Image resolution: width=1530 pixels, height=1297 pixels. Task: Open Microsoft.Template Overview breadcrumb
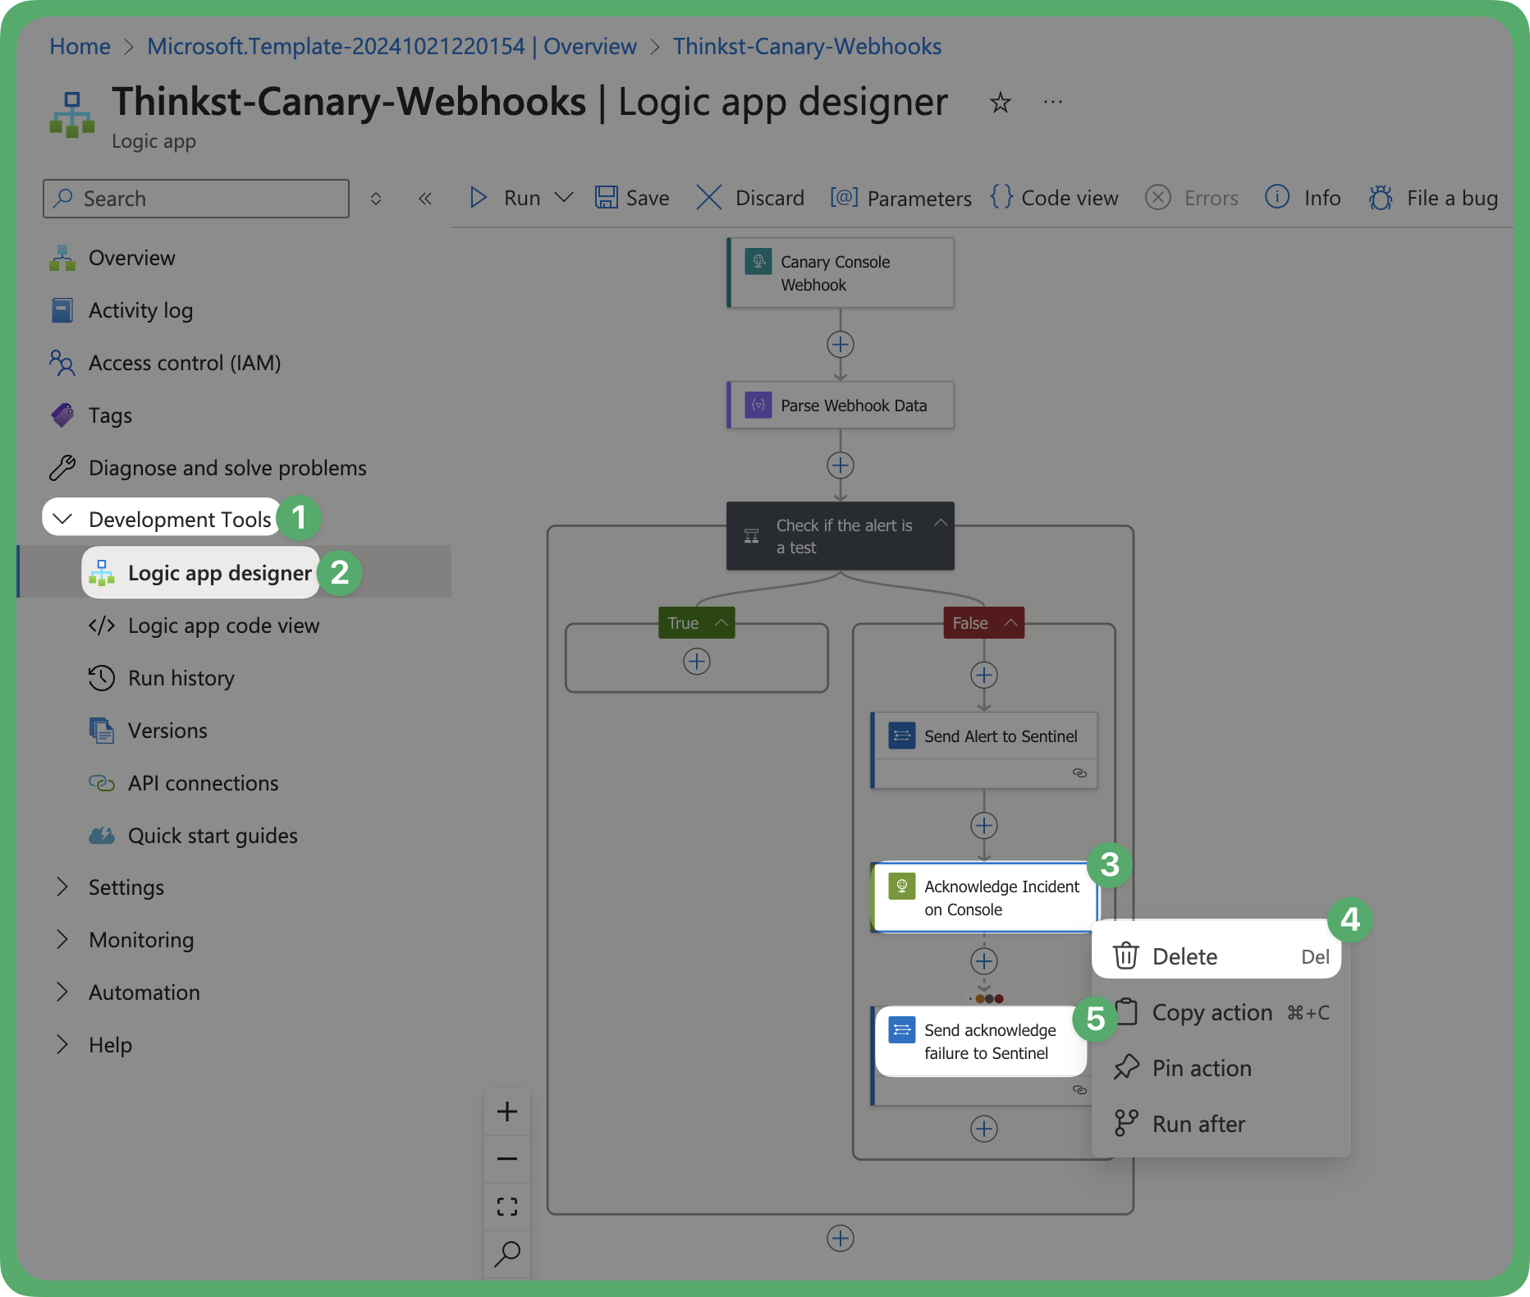(392, 46)
